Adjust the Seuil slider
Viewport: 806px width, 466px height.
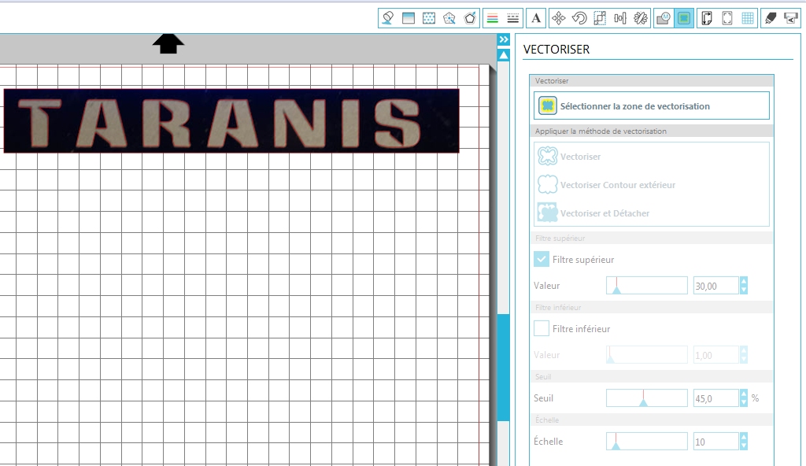[x=647, y=398]
